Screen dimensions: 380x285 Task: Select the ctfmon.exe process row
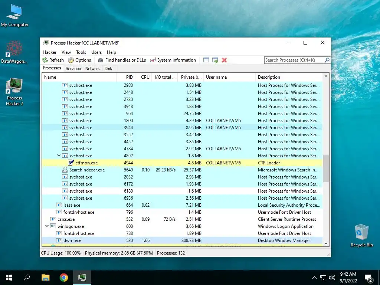[182, 163]
